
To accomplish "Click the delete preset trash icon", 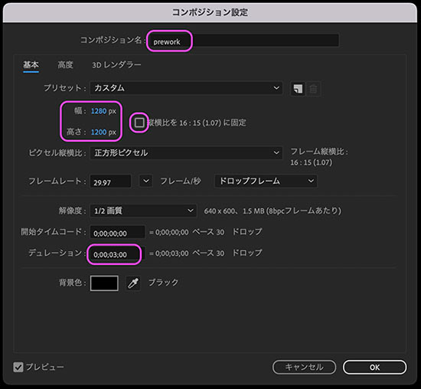I will (313, 89).
